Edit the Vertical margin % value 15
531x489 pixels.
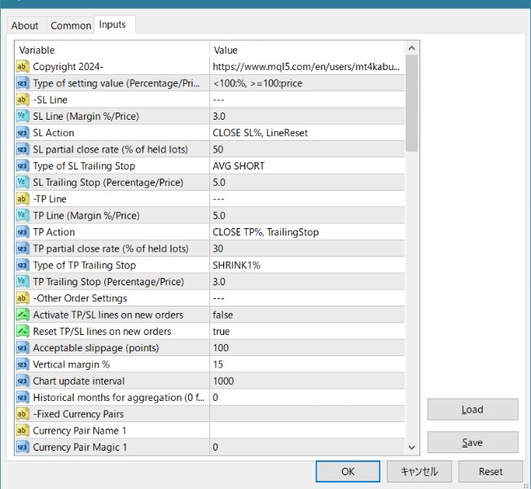pyautogui.click(x=307, y=364)
